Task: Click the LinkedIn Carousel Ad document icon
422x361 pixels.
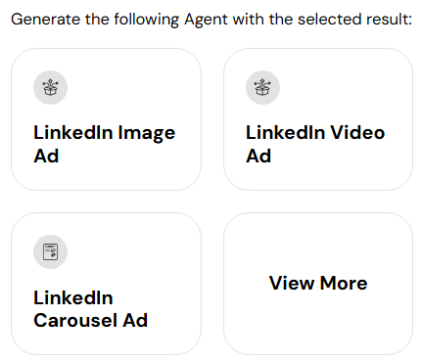Action: (x=50, y=251)
